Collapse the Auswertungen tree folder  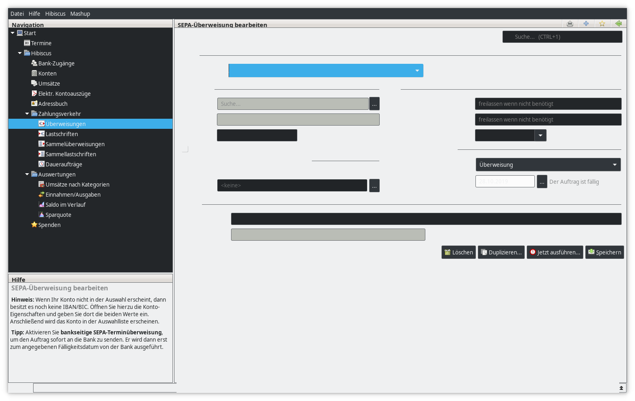coord(27,174)
